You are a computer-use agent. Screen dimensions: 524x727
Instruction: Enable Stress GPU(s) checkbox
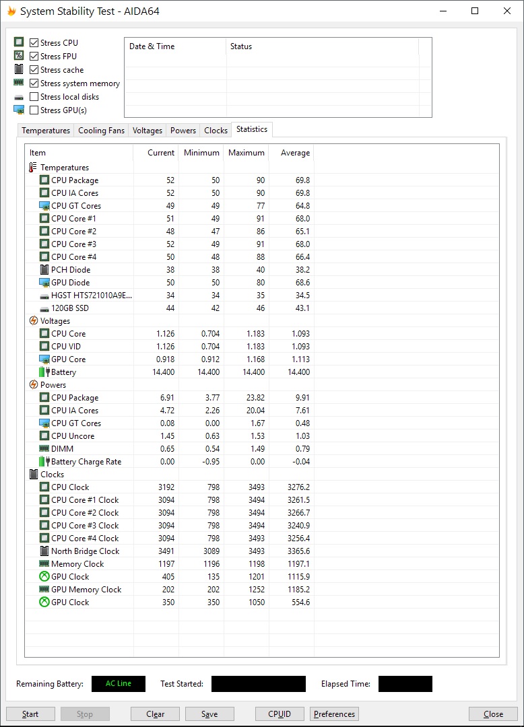[x=34, y=110]
